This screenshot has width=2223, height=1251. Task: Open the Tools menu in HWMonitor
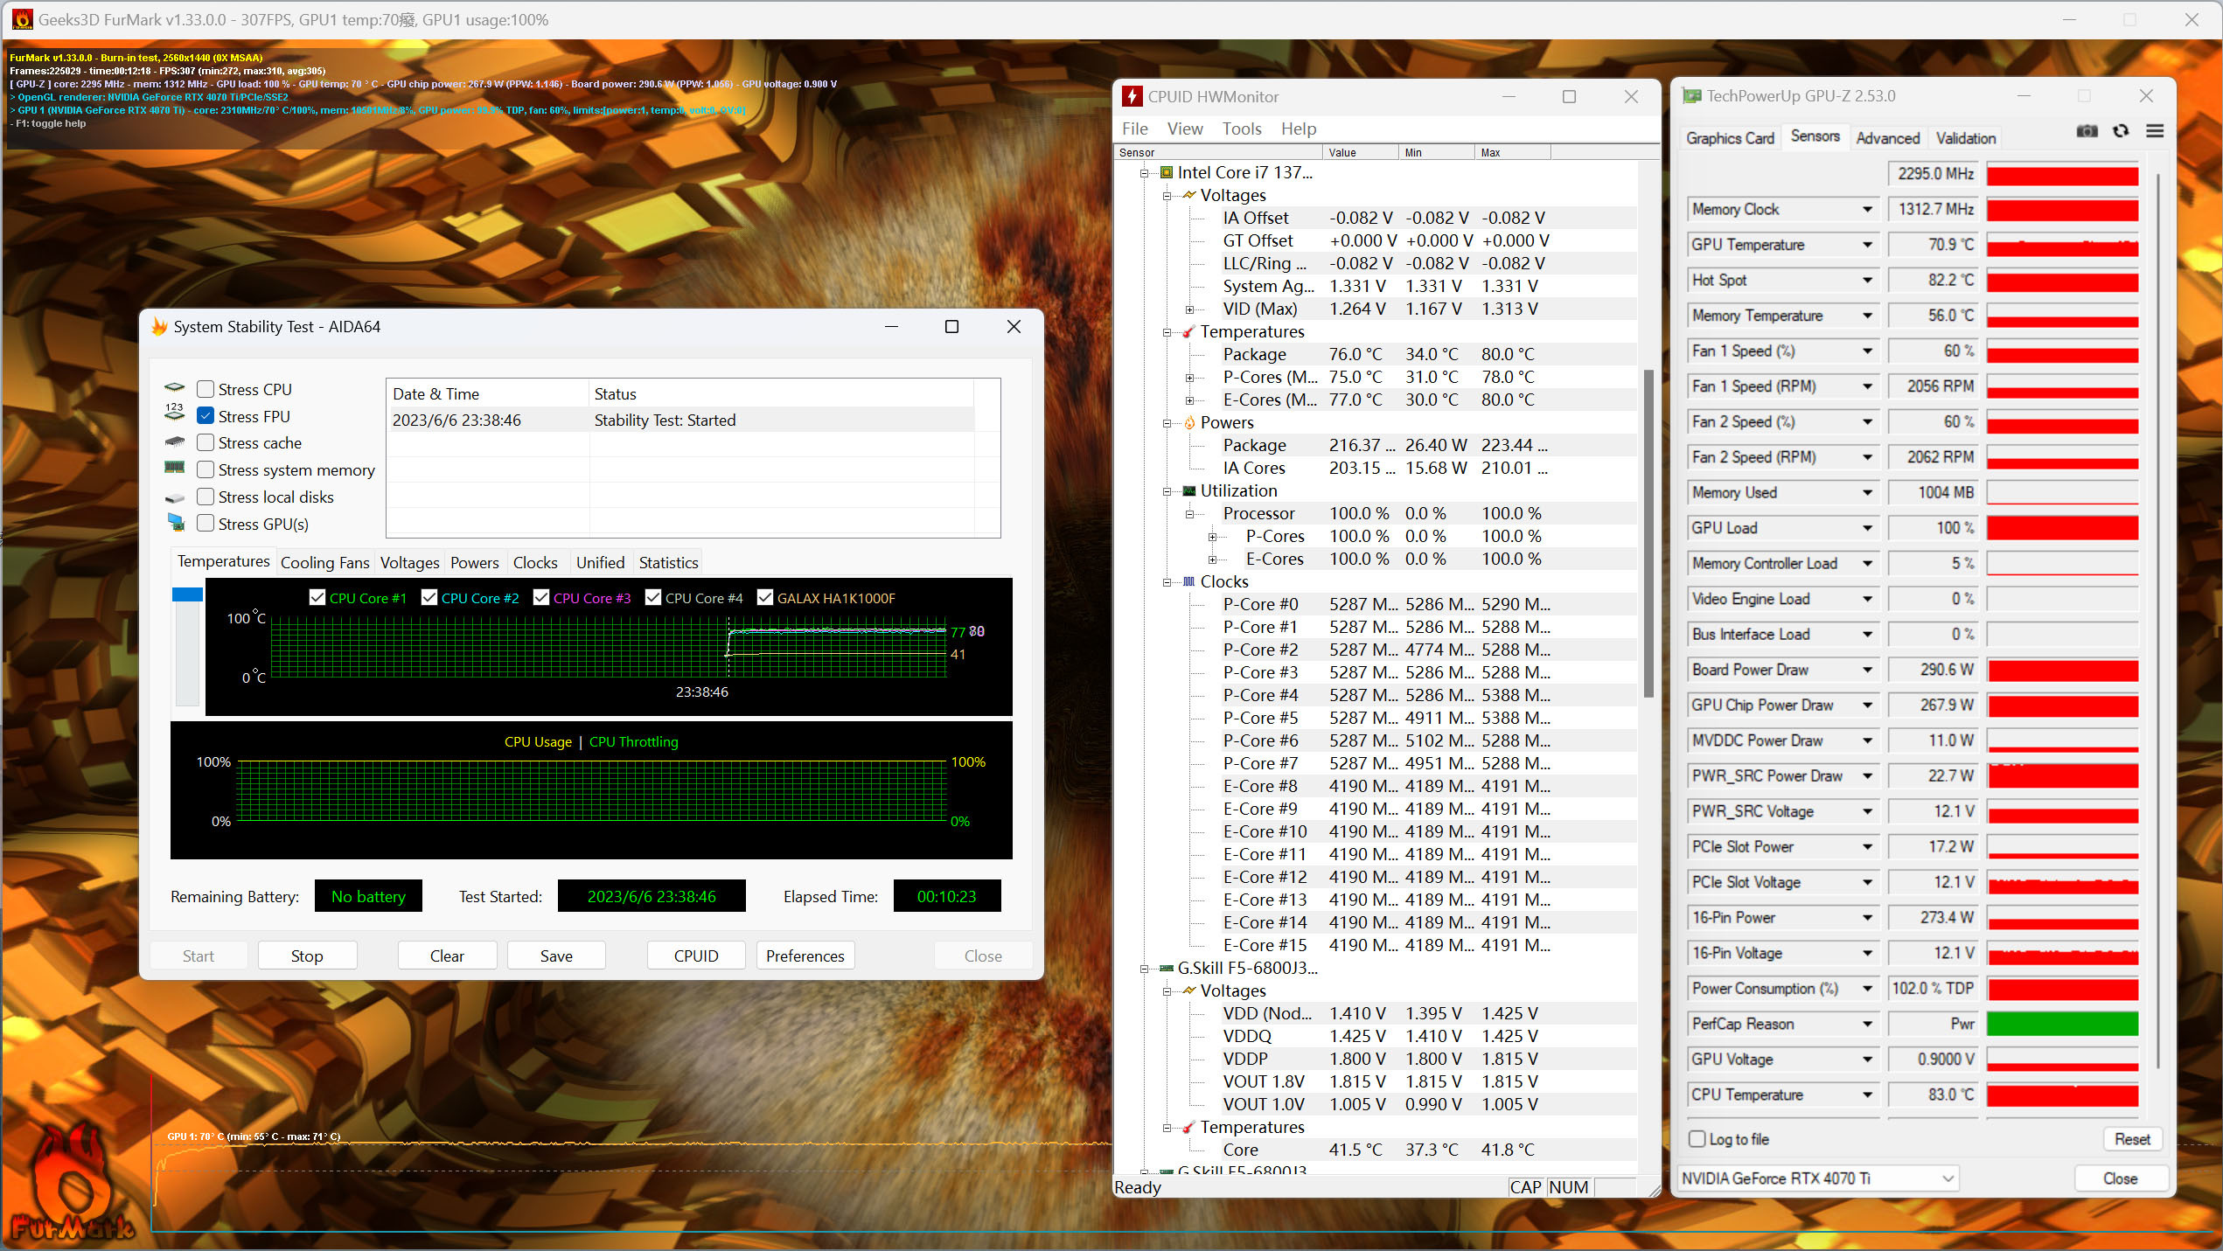(1241, 129)
